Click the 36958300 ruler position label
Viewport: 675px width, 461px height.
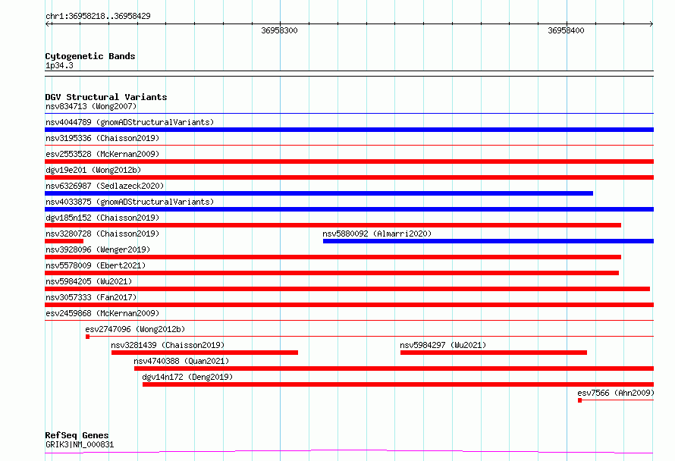point(279,30)
